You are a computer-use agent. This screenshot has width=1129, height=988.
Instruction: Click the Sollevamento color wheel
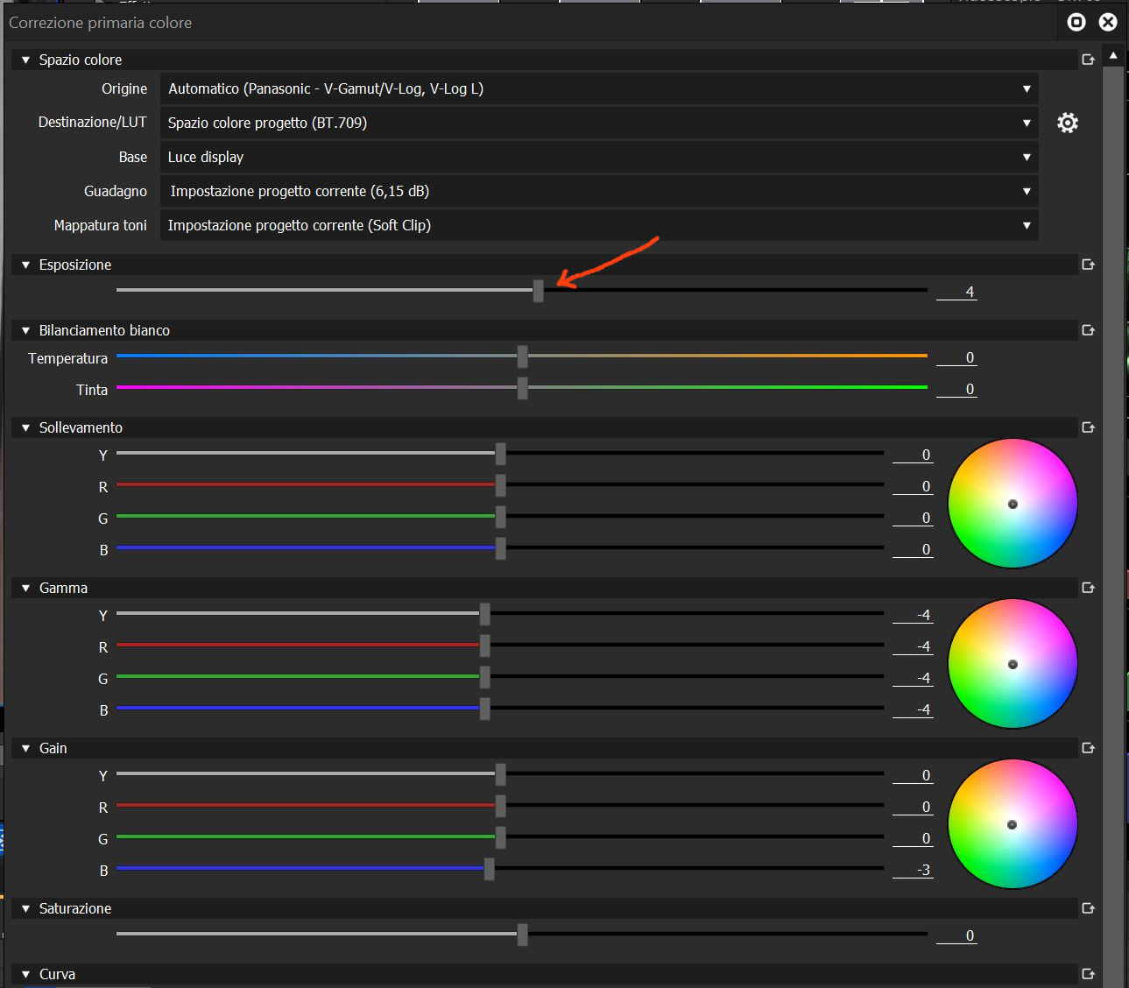[x=1013, y=504]
